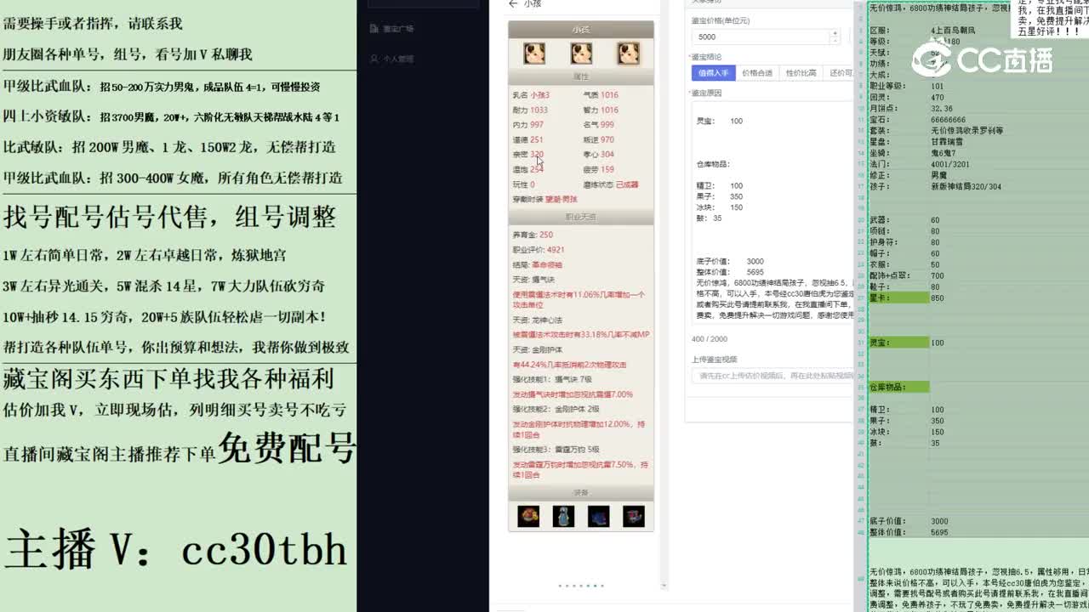Click the scroll-down arrow below child panel
Screen dimensions: 1089x612
pos(664,586)
